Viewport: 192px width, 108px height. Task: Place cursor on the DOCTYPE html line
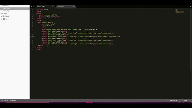pos(42,10)
